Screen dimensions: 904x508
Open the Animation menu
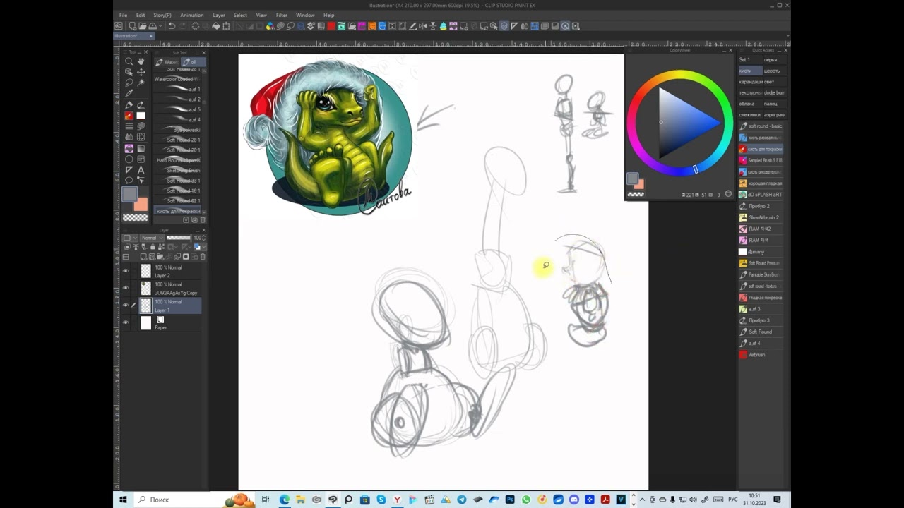coord(191,15)
